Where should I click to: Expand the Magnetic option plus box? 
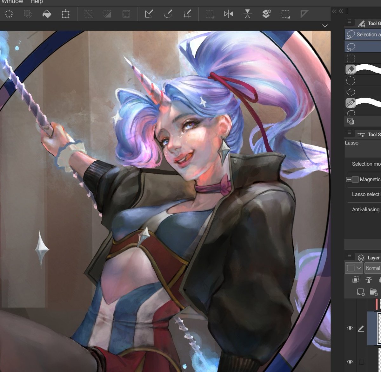click(349, 180)
